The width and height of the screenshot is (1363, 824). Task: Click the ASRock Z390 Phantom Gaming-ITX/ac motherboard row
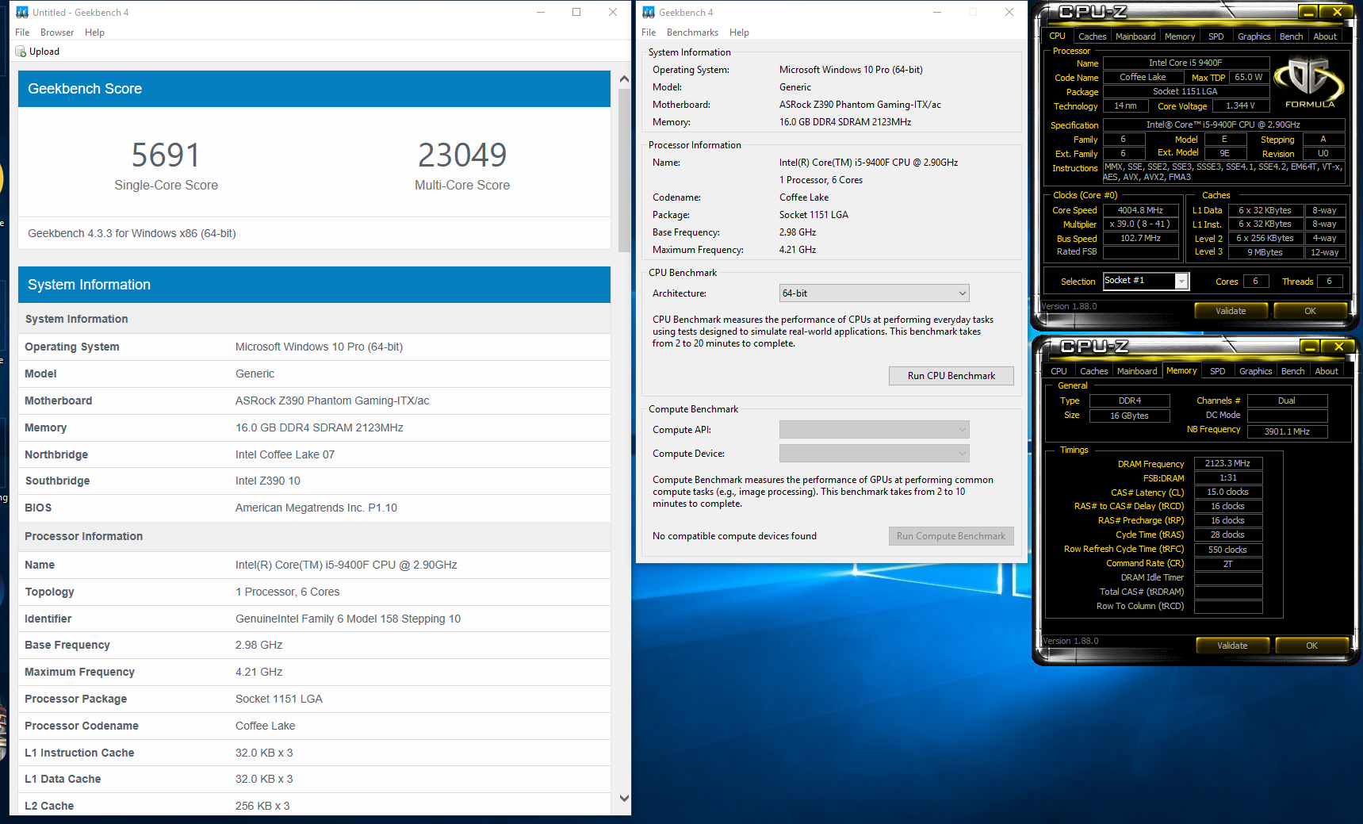point(314,401)
